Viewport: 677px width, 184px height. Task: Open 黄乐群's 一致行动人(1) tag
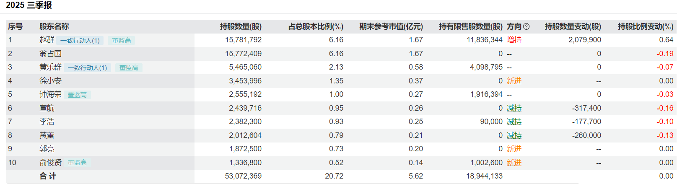coord(87,67)
